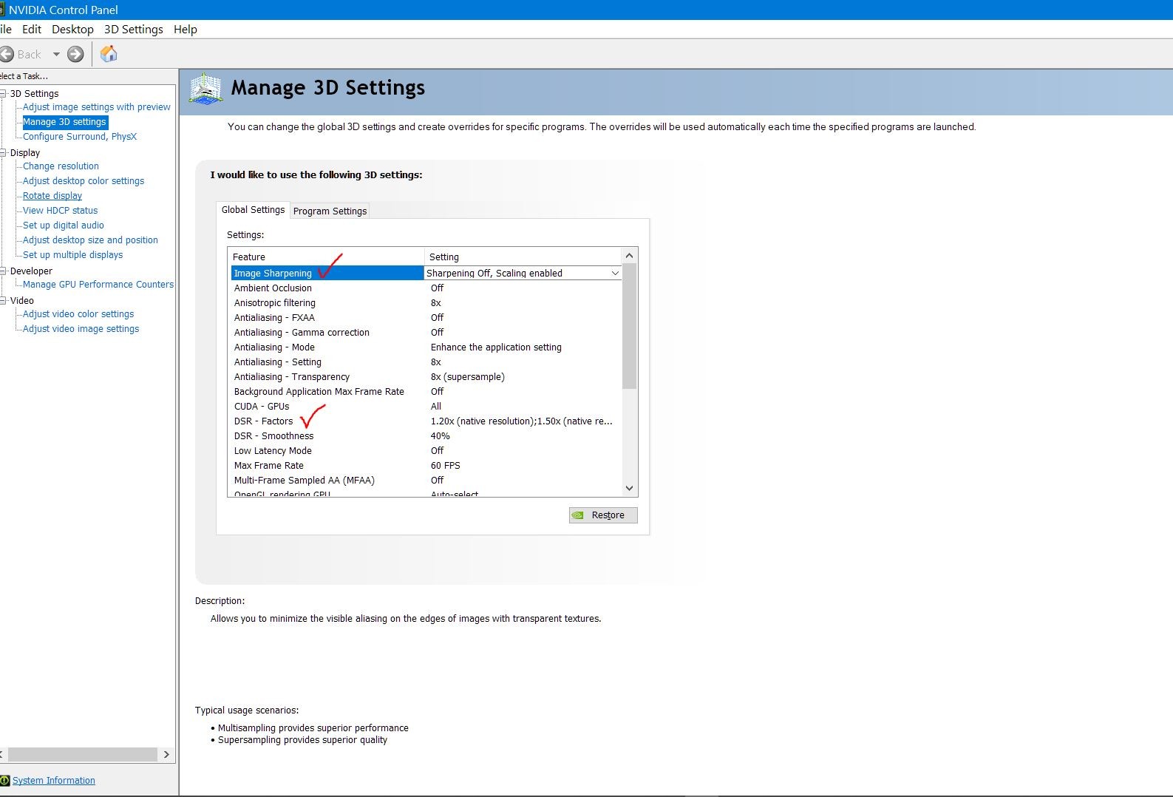Open Set up multiple displays
1173x797 pixels.
tap(72, 255)
